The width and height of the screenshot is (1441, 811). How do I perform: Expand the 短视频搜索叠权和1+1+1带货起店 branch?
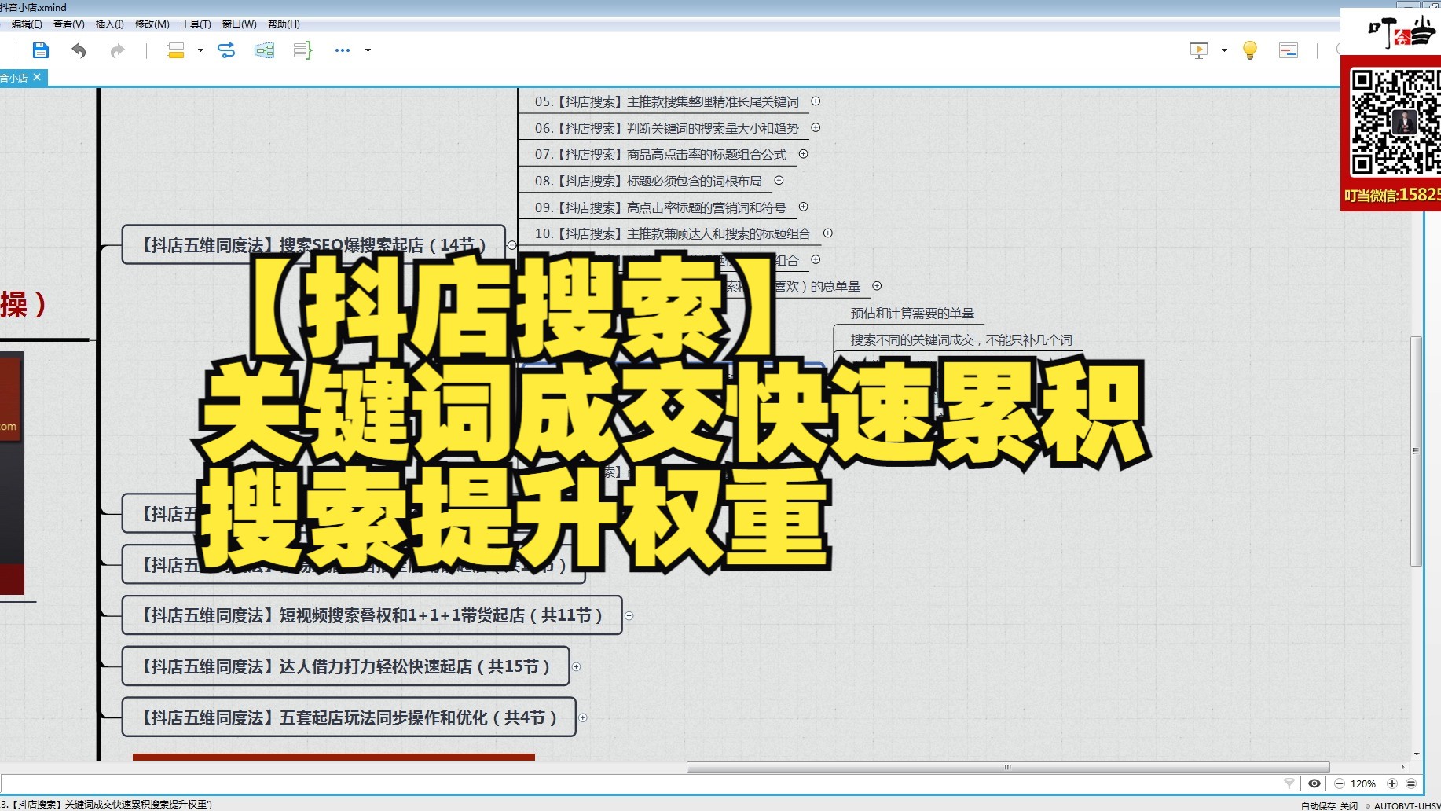629,616
